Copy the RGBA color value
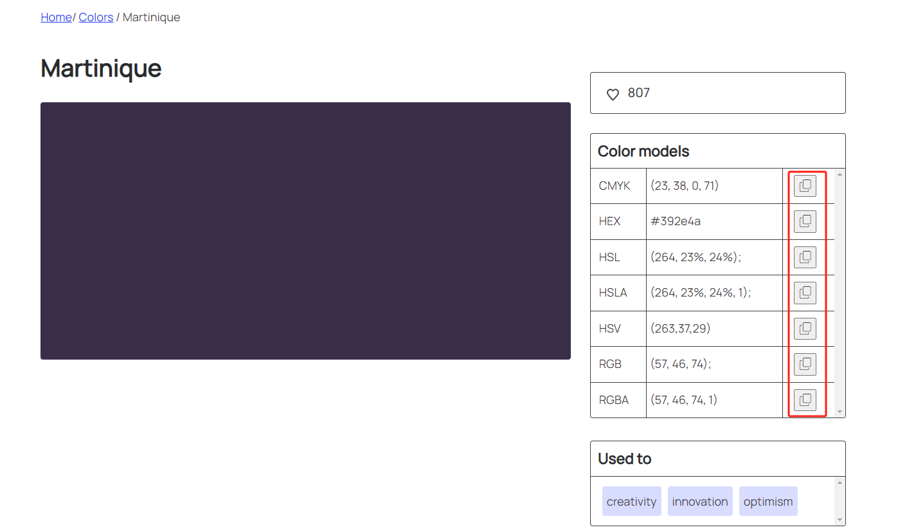The width and height of the screenshot is (898, 532). coord(805,400)
